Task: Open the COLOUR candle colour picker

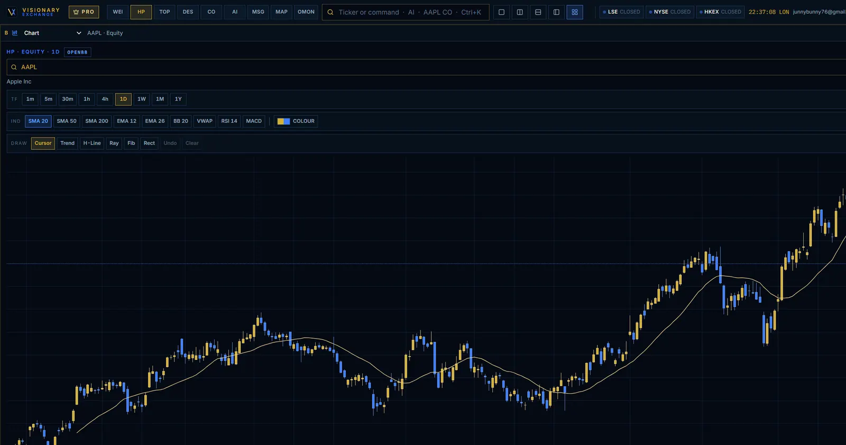Action: pyautogui.click(x=296, y=121)
